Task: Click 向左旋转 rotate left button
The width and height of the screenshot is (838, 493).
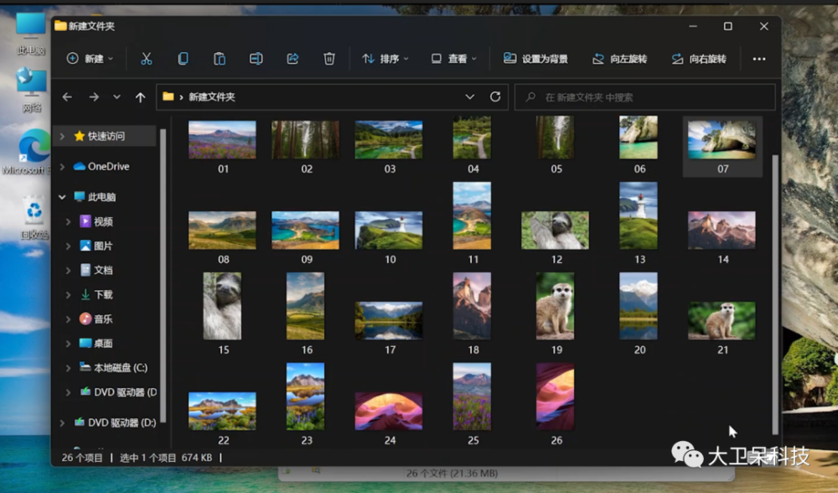Action: pos(619,59)
